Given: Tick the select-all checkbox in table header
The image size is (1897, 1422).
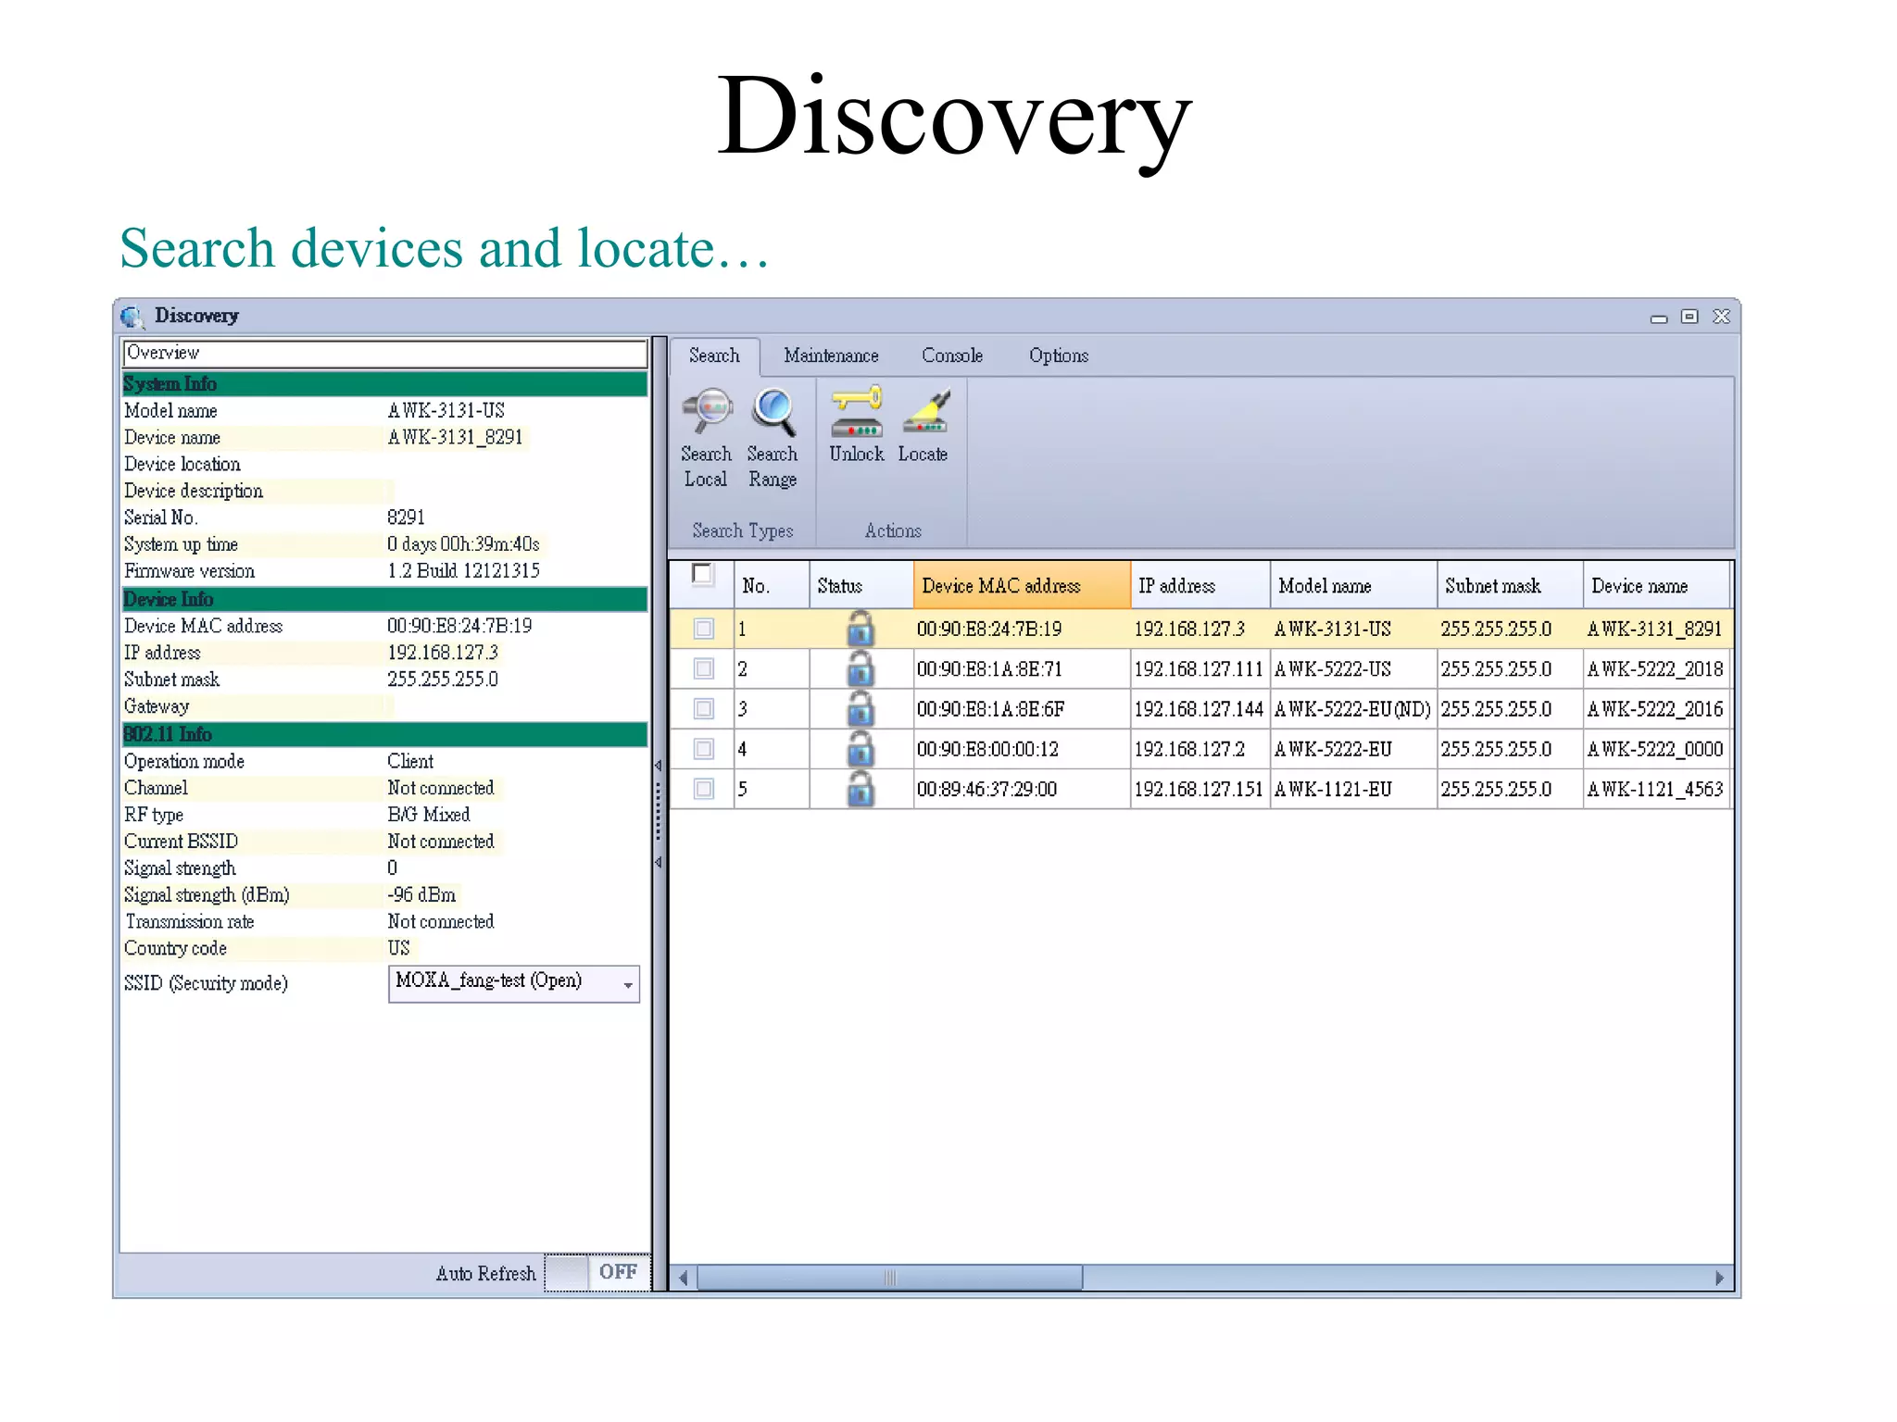Looking at the screenshot, I should [703, 575].
